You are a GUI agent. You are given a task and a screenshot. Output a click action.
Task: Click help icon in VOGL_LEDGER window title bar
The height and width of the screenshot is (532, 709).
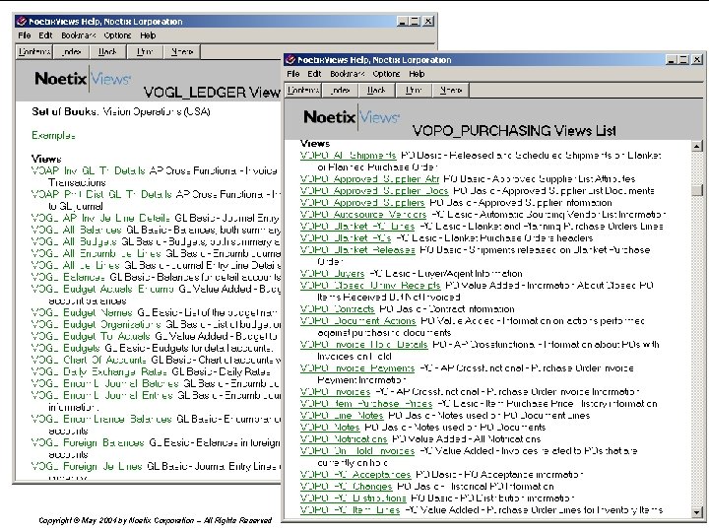pyautogui.click(x=22, y=22)
